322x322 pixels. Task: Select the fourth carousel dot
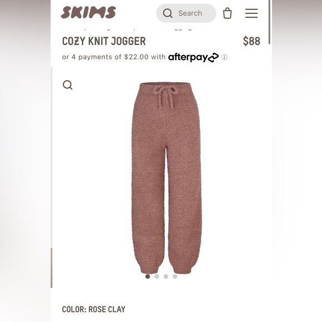tap(175, 276)
